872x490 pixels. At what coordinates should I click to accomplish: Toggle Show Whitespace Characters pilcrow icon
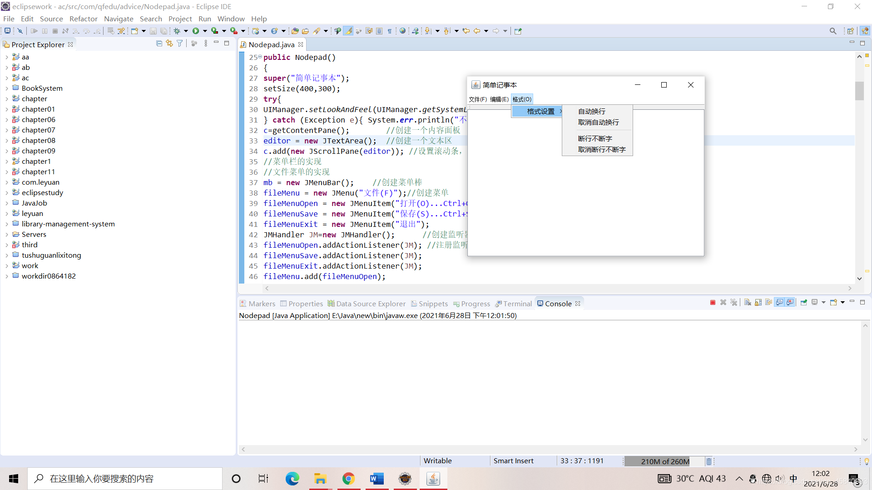pyautogui.click(x=390, y=31)
